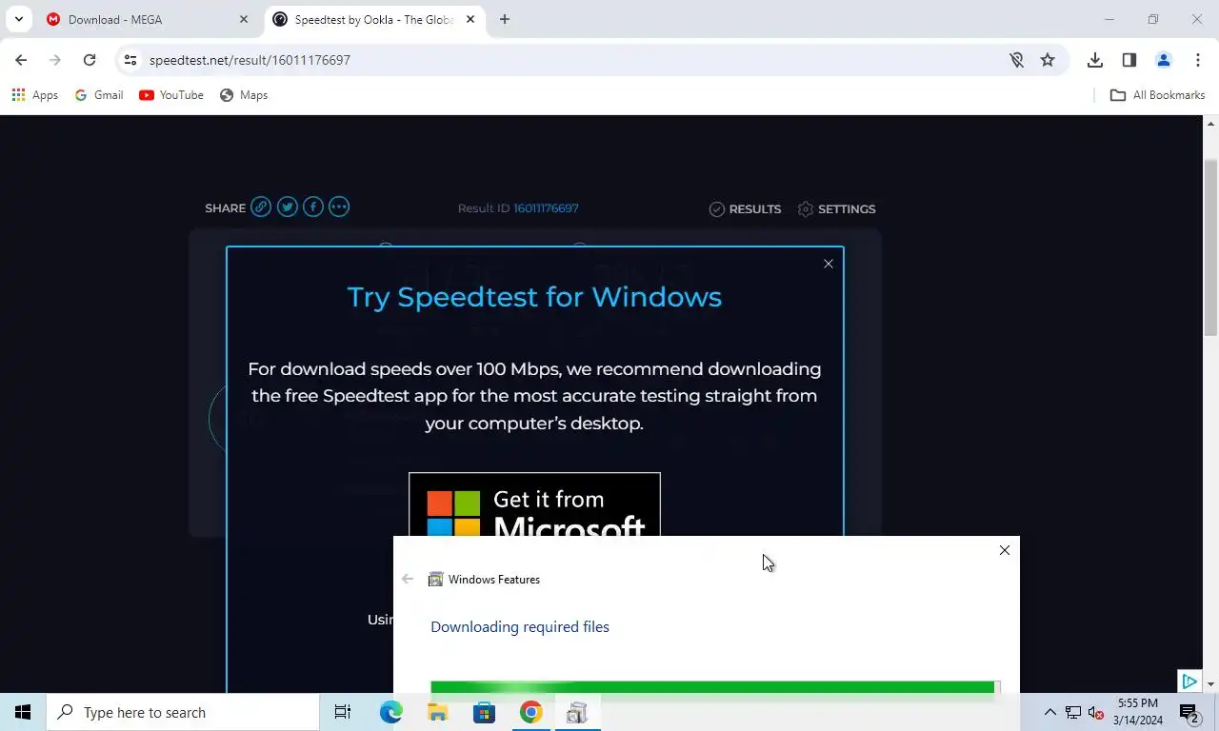
Task: Copy the share link icon
Action: (x=261, y=207)
